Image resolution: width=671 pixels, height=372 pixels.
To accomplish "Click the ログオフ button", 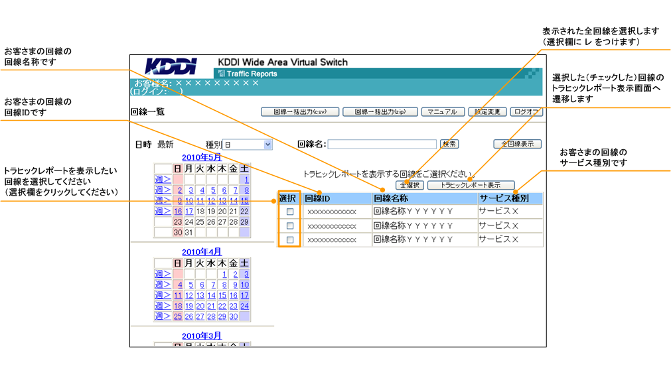I will pyautogui.click(x=526, y=111).
